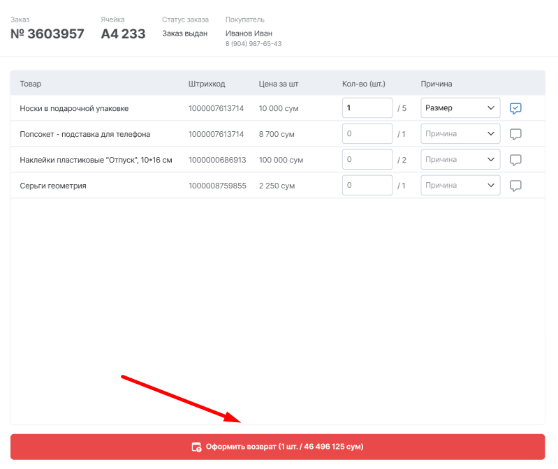Click Причина column header
Image resolution: width=558 pixels, height=469 pixels.
tap(436, 84)
